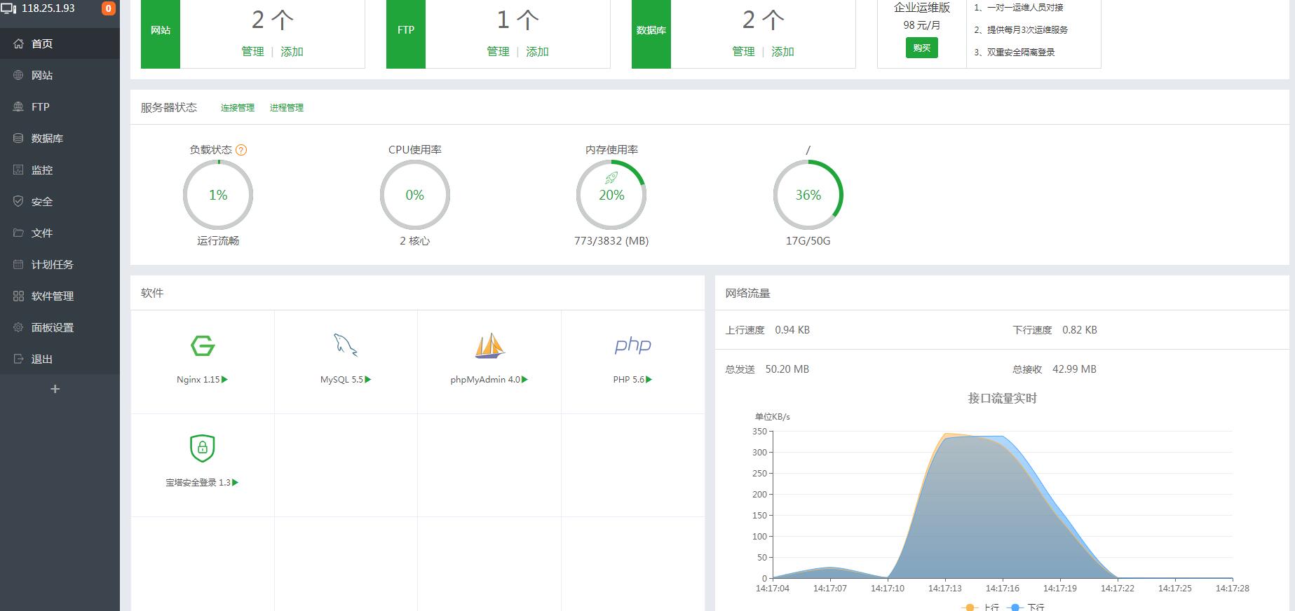Click 管理 link under FTP count
Image resolution: width=1295 pixels, height=611 pixels.
tap(498, 52)
